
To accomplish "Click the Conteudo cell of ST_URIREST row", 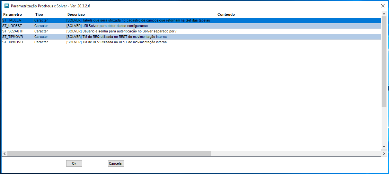I will click(298, 26).
